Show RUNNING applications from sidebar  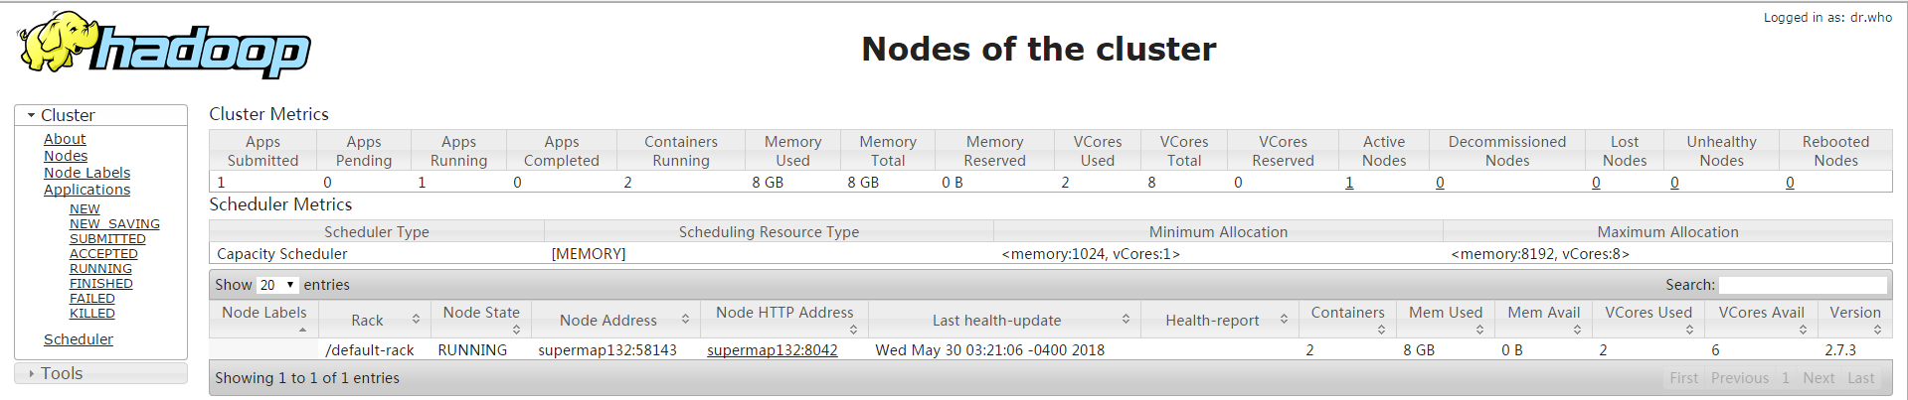tap(100, 269)
